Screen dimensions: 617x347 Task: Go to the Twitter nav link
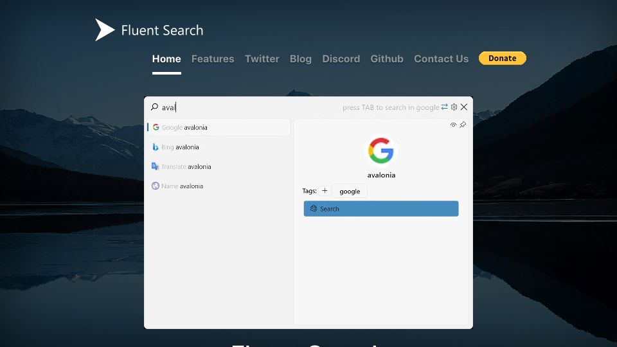tap(262, 58)
